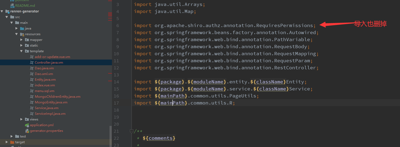The image size is (400, 147).
Task: Click the RequiresPermissions import line
Action: (225, 25)
